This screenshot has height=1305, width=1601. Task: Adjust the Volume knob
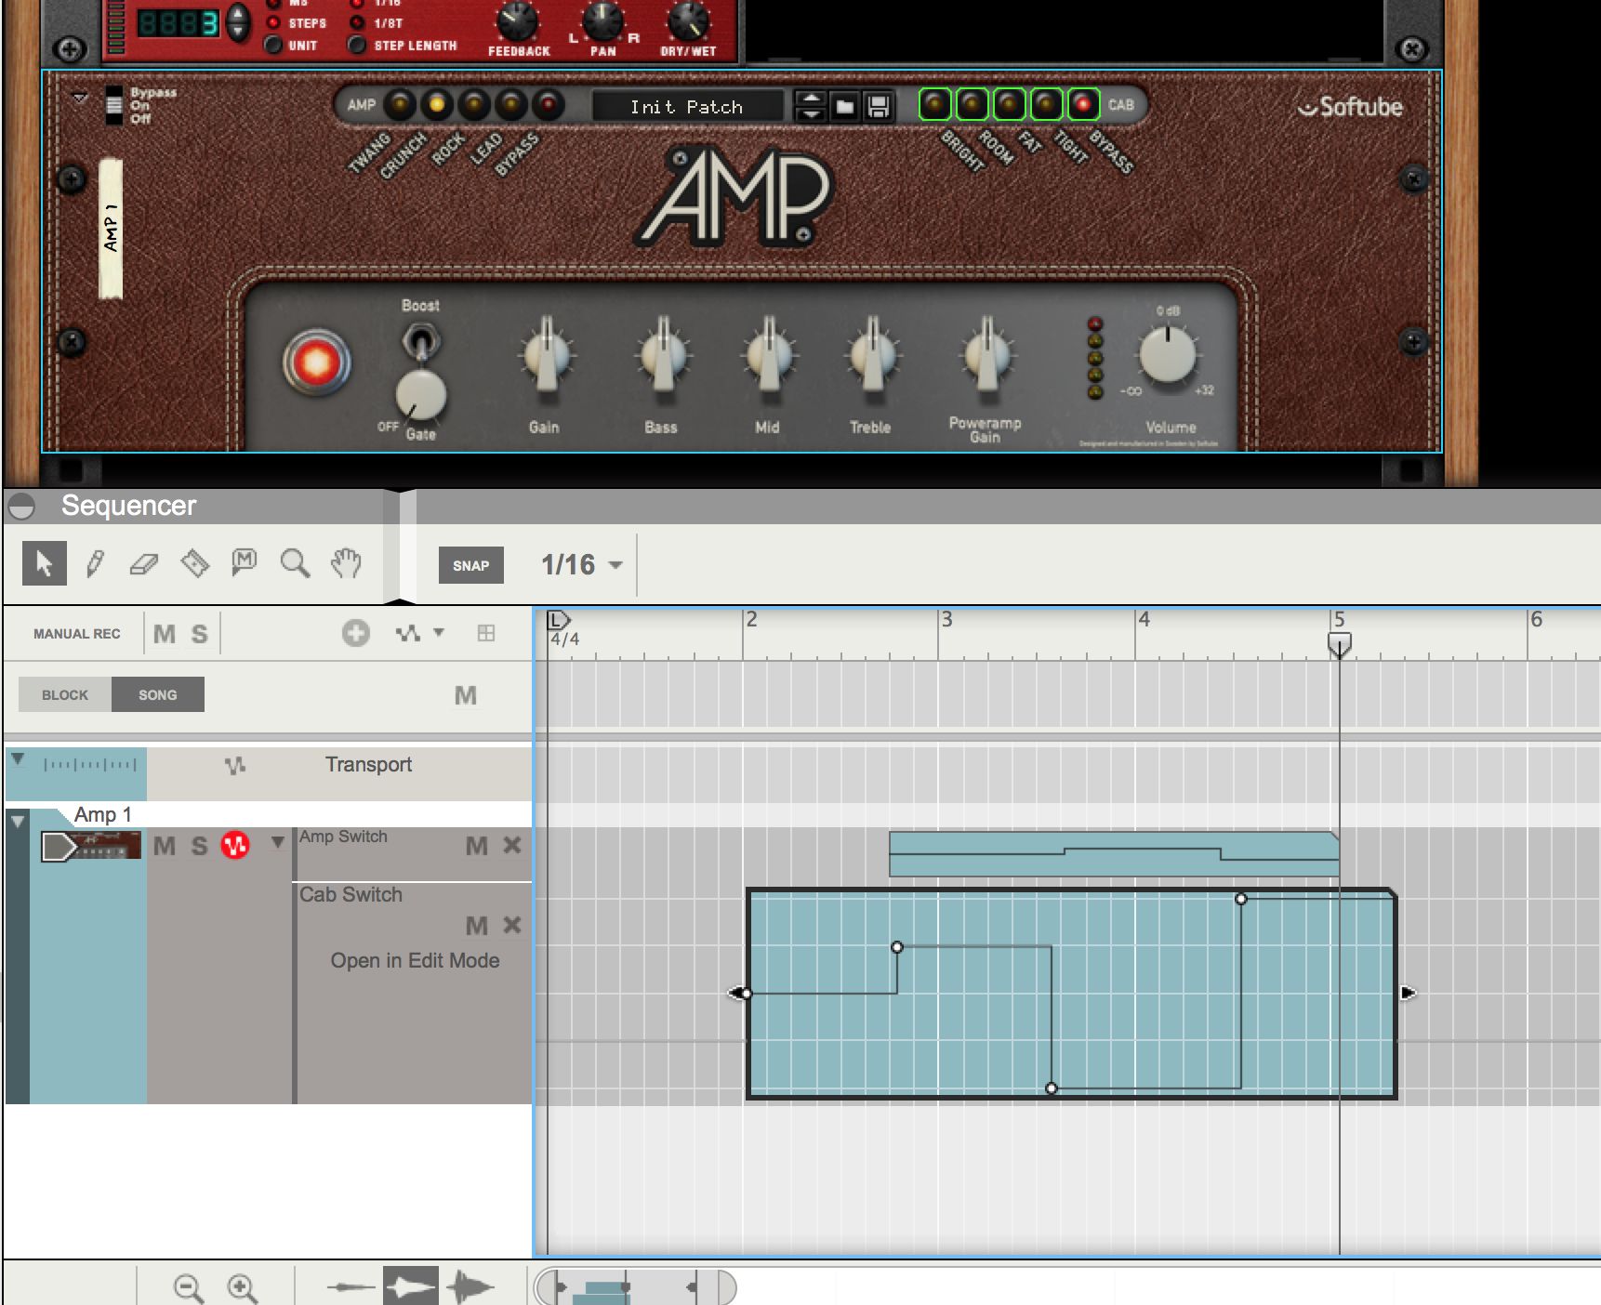[1168, 356]
